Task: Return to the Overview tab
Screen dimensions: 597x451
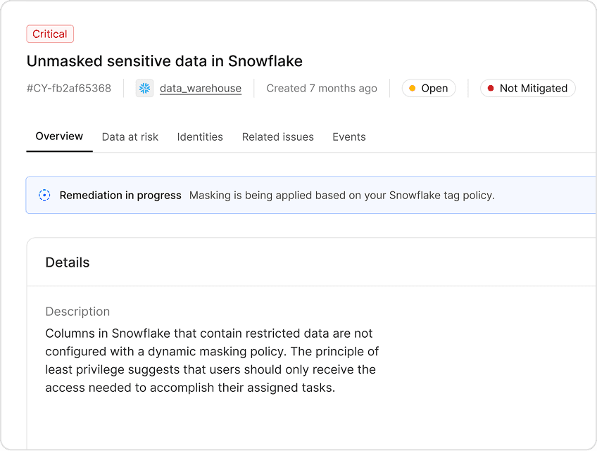Action: click(59, 136)
